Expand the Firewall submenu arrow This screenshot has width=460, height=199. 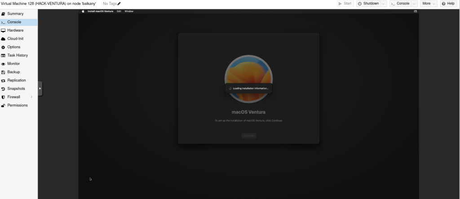pyautogui.click(x=31, y=97)
